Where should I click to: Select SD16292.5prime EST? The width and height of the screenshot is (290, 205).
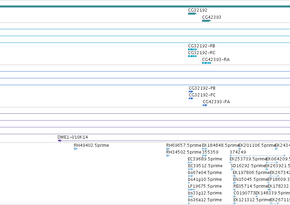[248, 166]
